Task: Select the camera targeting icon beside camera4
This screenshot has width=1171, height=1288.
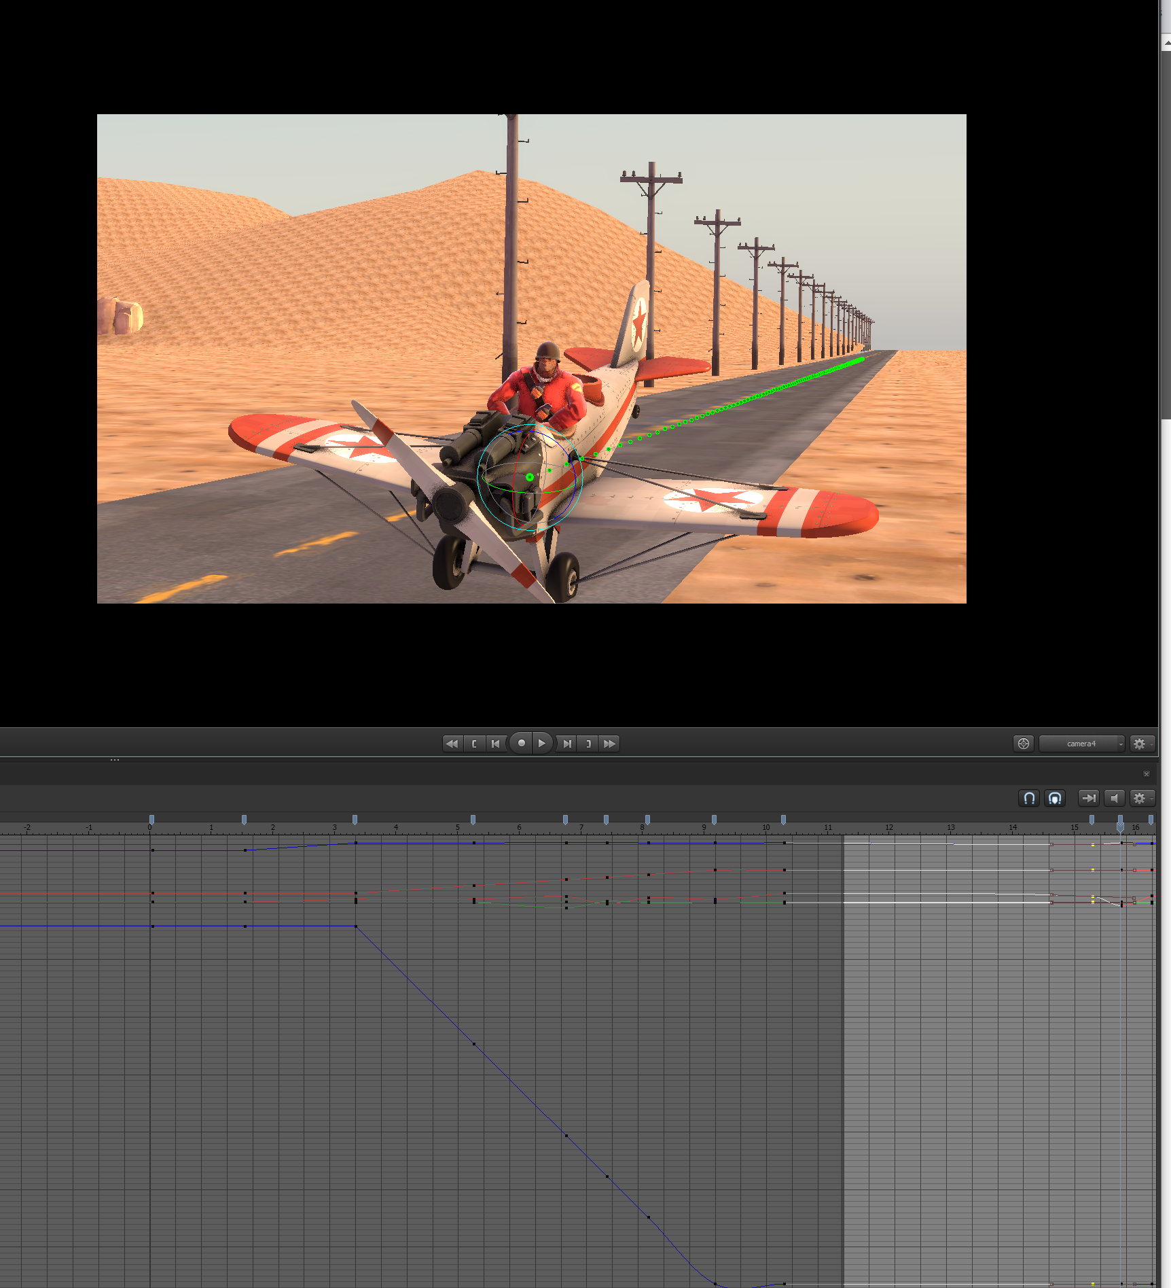Action: [1022, 743]
